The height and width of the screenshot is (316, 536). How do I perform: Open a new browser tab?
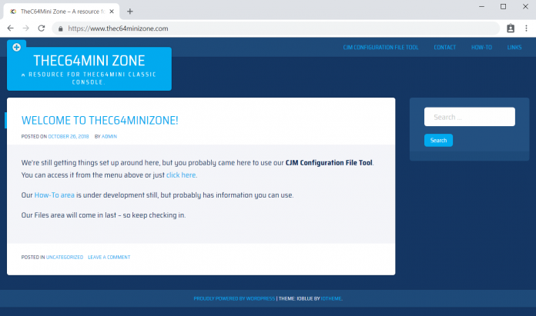pos(130,12)
